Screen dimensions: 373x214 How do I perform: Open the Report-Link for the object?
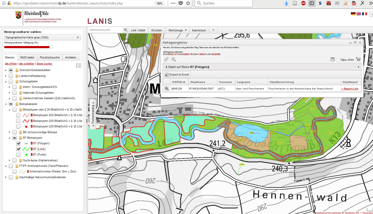point(350,89)
